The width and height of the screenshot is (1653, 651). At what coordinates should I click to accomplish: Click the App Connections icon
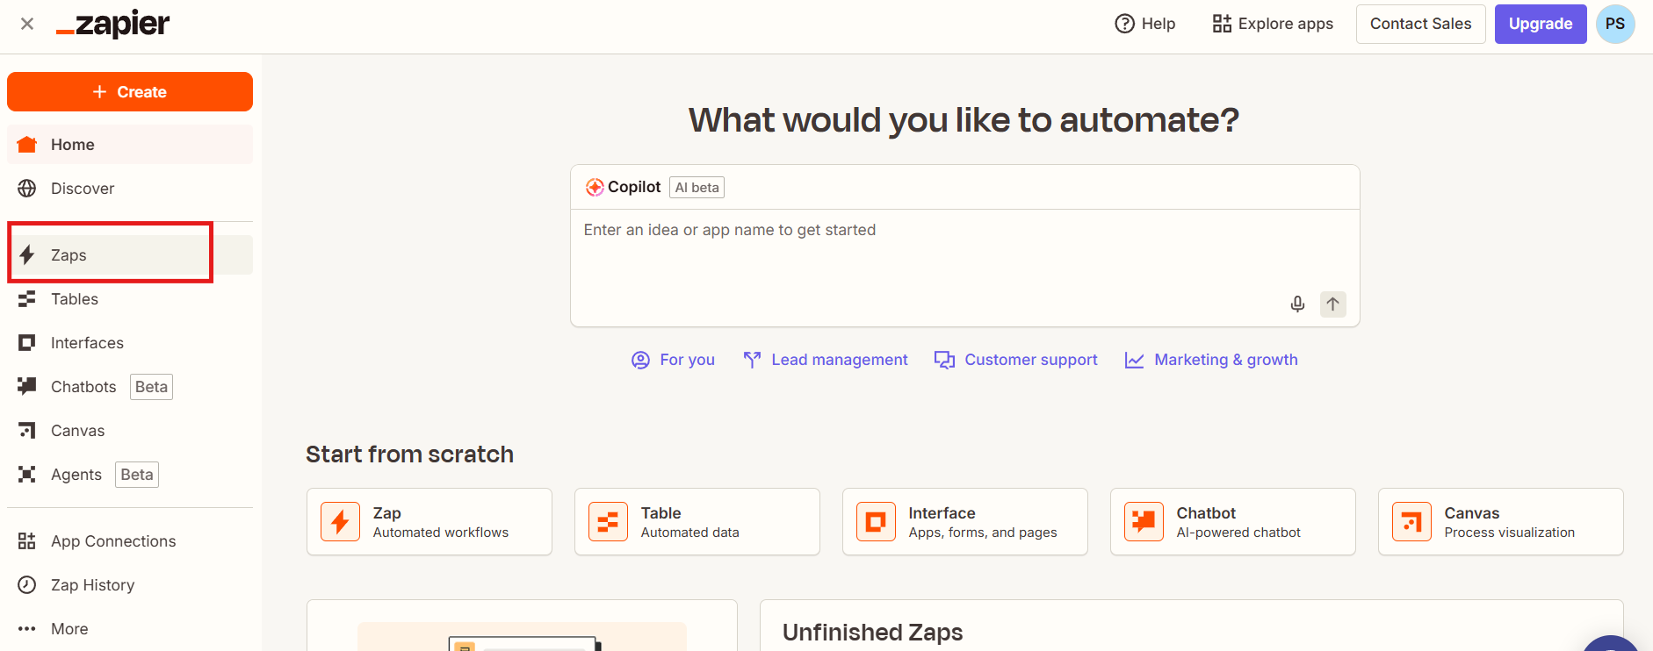(x=27, y=541)
